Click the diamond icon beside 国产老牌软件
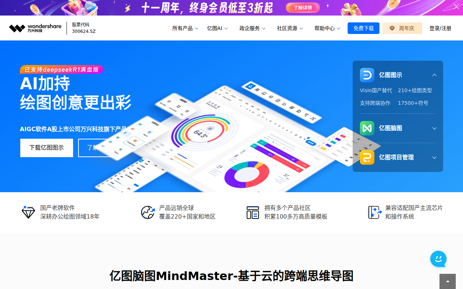 point(28,212)
